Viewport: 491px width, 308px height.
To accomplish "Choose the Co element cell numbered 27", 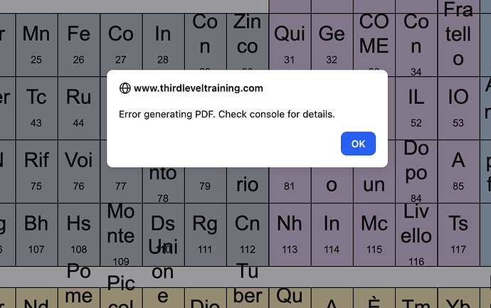I will [x=120, y=44].
